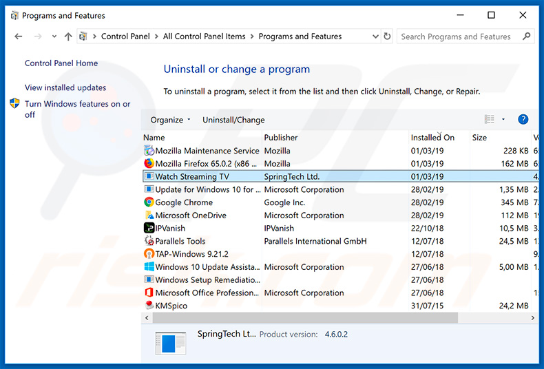Viewport: 544px width, 369px height.
Task: Click the Microsoft Office Professional icon
Action: click(149, 293)
